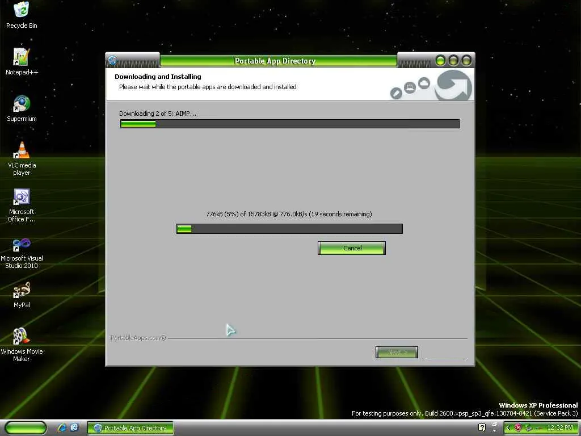Close the Portable App Directory window
The image size is (581, 436).
[466, 60]
